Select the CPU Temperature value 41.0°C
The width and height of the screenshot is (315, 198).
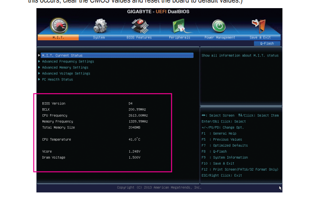click(135, 139)
